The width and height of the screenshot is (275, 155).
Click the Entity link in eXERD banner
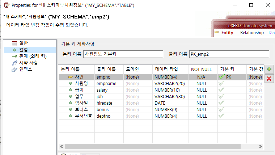click(227, 33)
